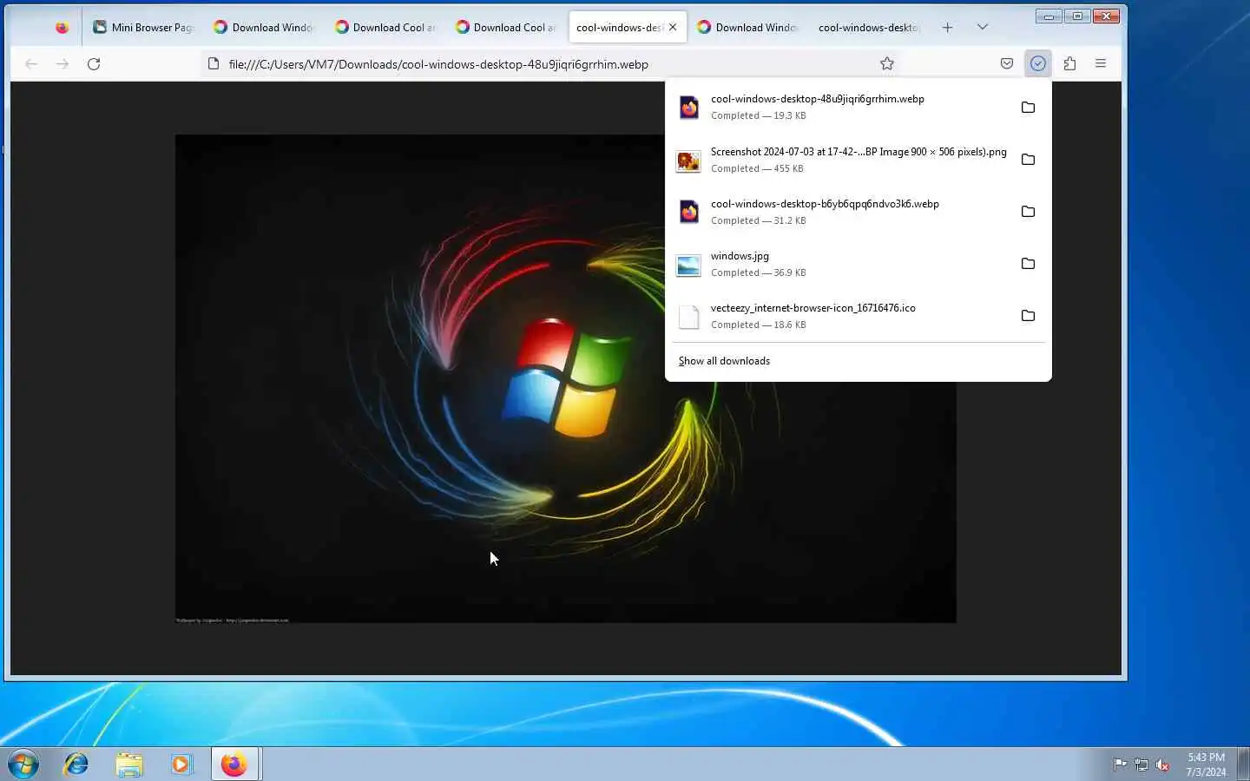
Task: Go back to the previous page
Action: click(31, 63)
